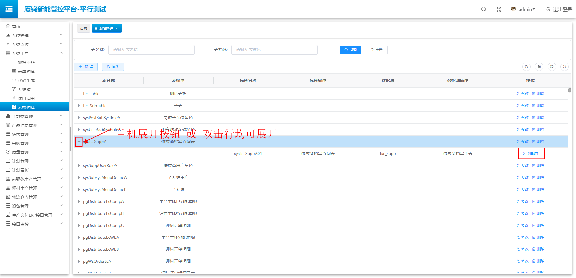Close the 表格构建 tab

[x=117, y=28]
